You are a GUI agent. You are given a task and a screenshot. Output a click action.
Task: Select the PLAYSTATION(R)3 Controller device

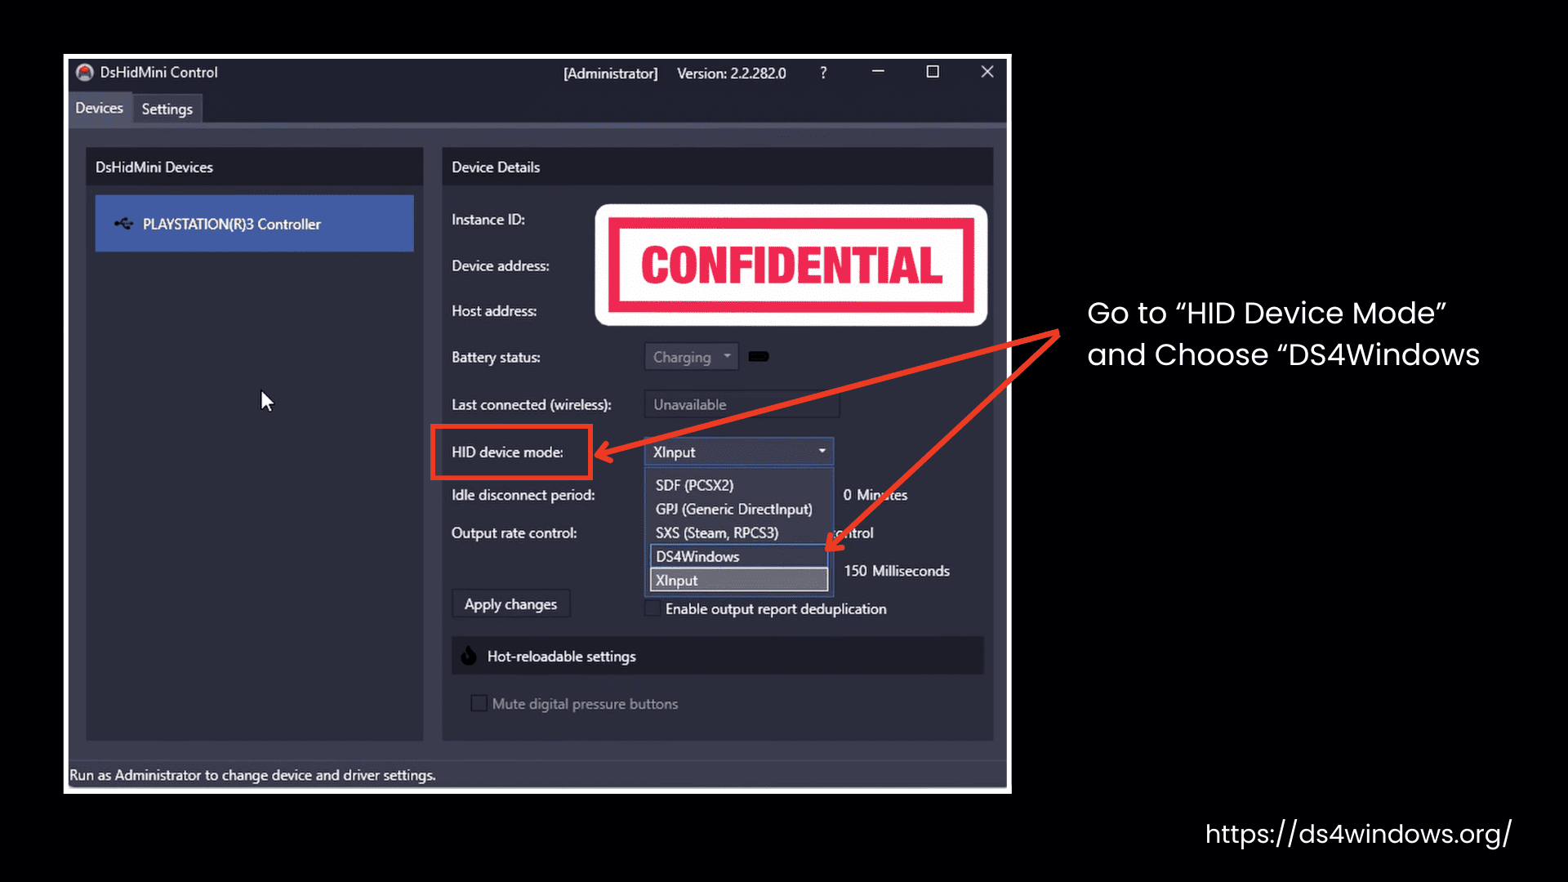pos(254,223)
